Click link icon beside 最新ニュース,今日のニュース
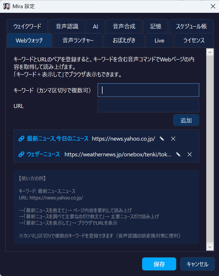This screenshot has height=276, width=219. (x=21, y=139)
